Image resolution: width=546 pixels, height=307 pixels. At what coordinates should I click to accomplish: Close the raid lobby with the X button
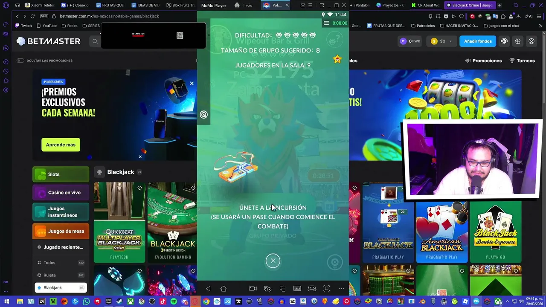pos(273,261)
